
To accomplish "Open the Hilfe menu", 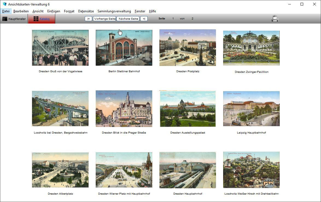I will coord(152,11).
